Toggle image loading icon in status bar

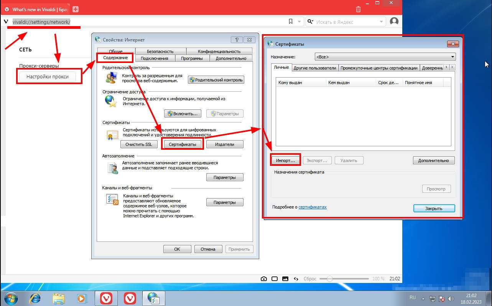coord(285,279)
